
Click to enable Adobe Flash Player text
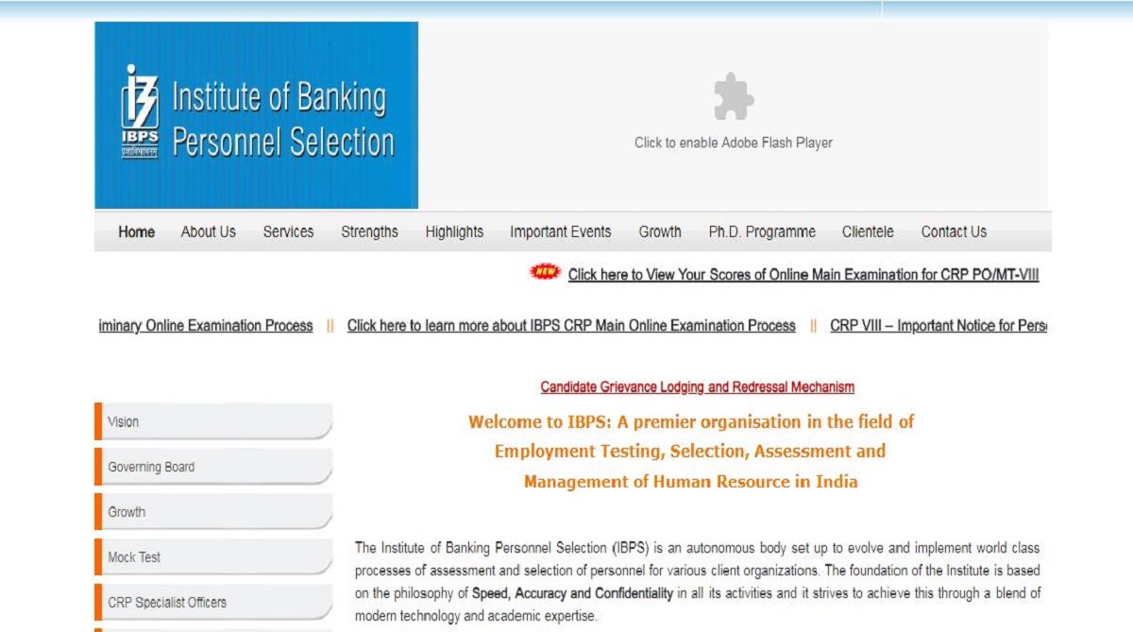(x=734, y=143)
